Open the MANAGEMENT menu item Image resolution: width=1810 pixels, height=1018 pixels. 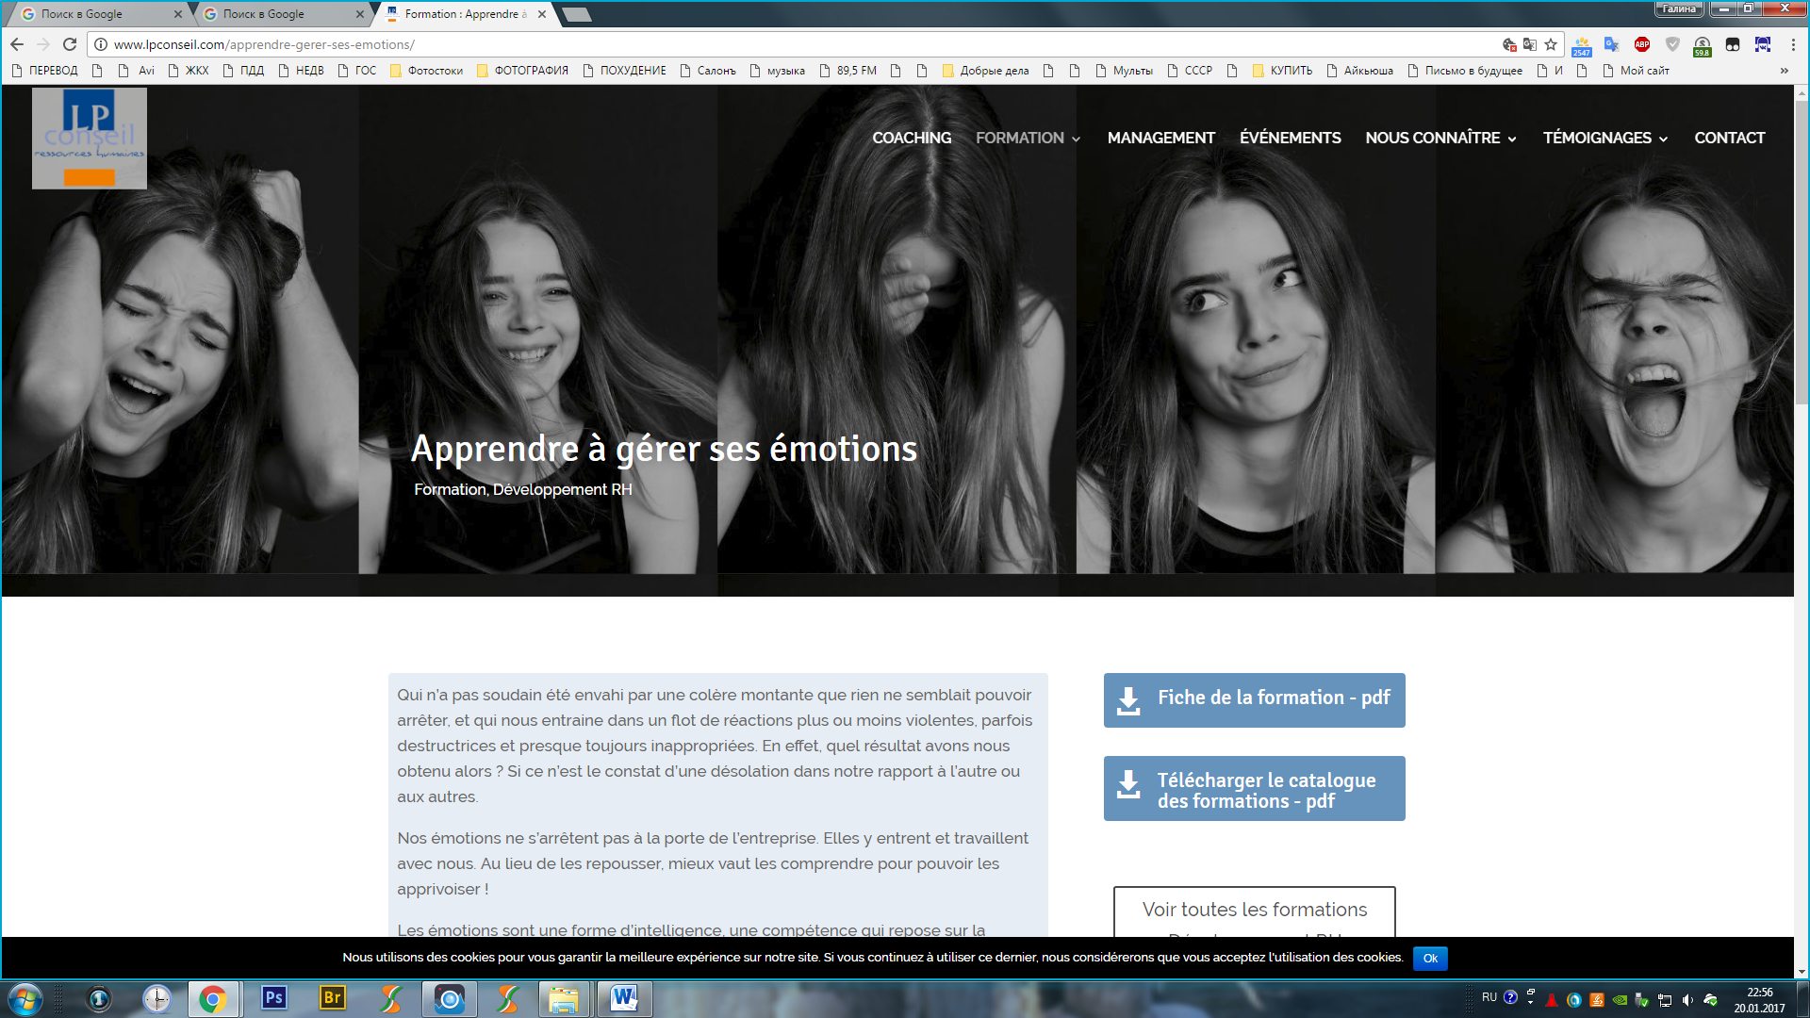(x=1161, y=138)
